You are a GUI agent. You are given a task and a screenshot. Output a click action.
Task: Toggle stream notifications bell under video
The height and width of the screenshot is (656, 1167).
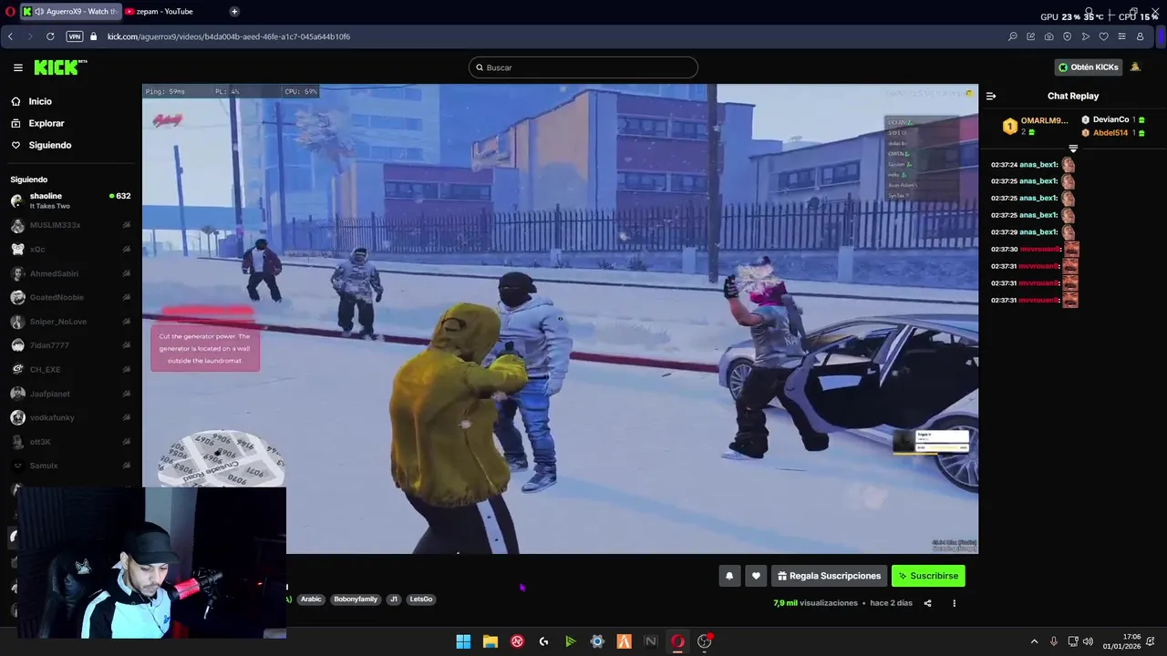[729, 576]
